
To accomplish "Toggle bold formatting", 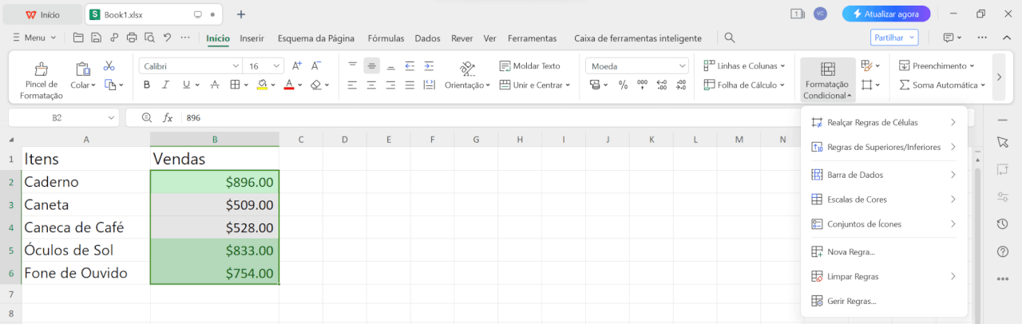I will [146, 85].
